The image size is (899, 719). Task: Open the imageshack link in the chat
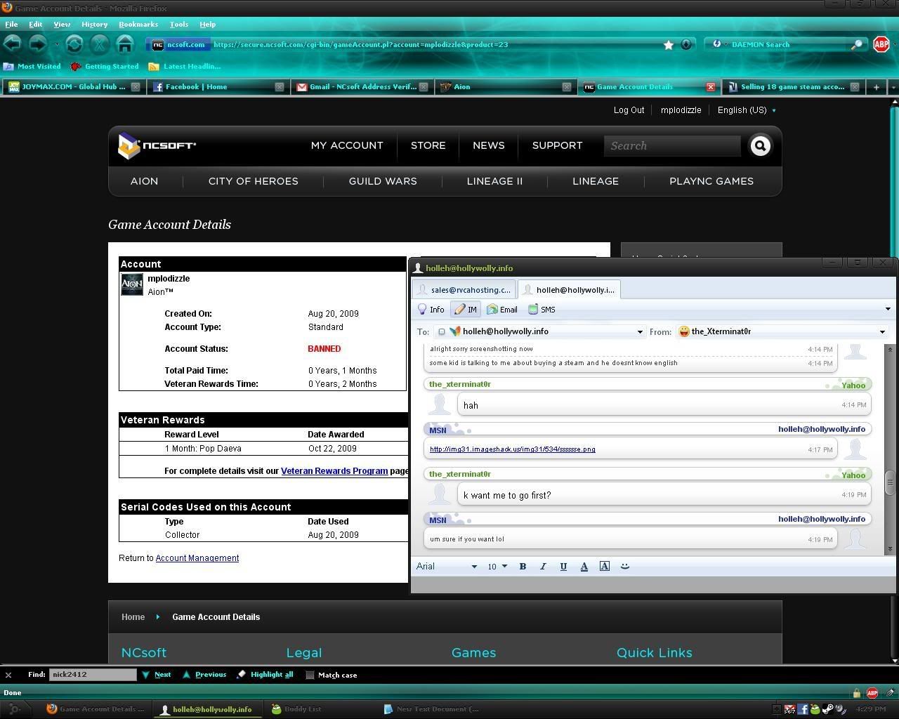[x=512, y=449]
